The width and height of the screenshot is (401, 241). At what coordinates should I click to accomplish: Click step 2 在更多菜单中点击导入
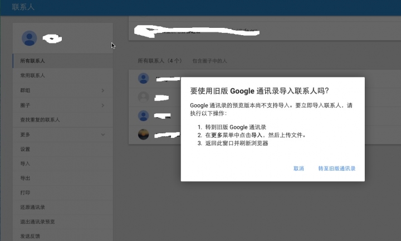click(x=256, y=135)
